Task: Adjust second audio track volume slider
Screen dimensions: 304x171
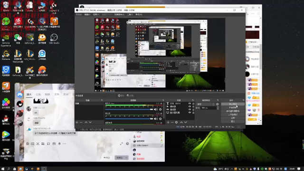Action: tap(129, 119)
